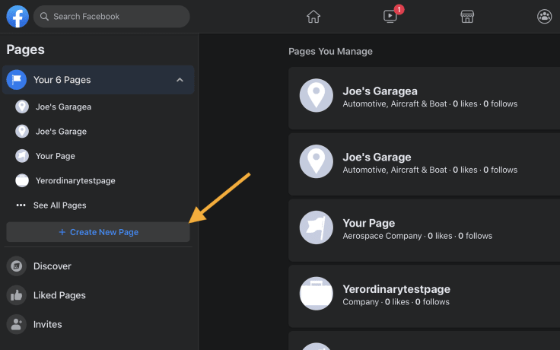Select Your 6 Pages label

point(62,80)
